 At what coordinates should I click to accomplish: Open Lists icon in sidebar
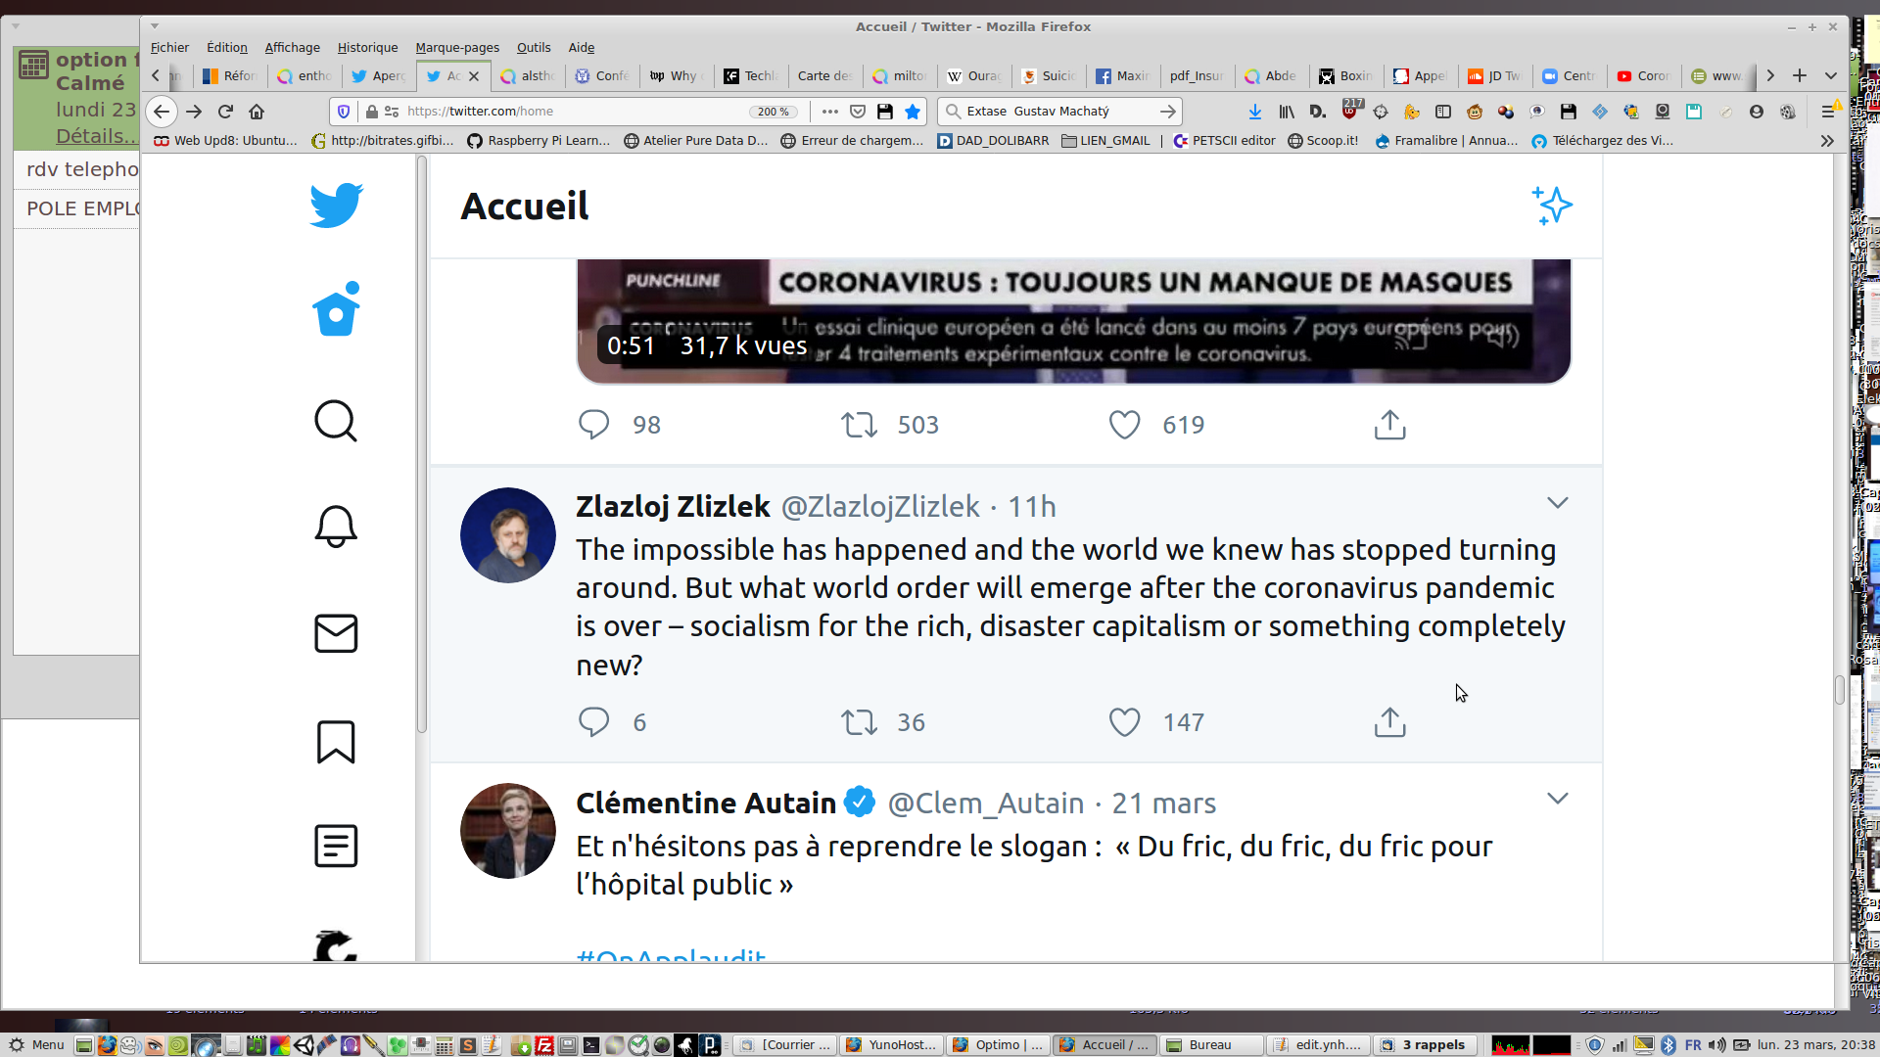pyautogui.click(x=336, y=846)
